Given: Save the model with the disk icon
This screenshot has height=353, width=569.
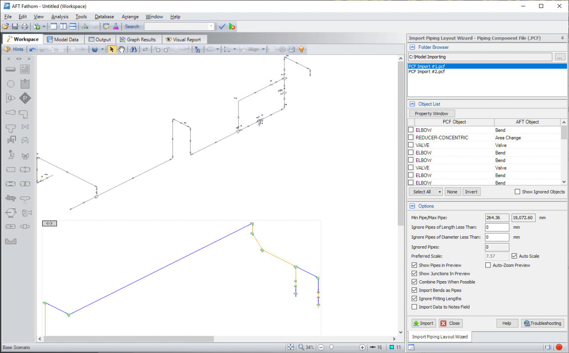Looking at the screenshot, I should click(15, 27).
